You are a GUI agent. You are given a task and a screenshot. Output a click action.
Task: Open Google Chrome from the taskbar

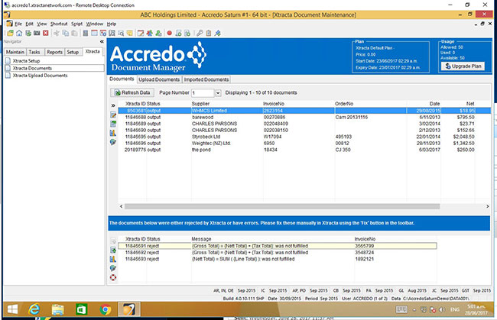click(106, 309)
